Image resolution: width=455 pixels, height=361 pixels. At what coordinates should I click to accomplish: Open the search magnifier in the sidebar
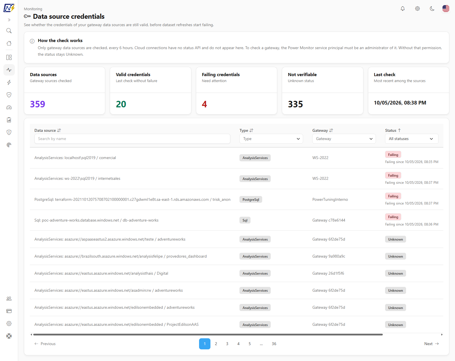click(9, 31)
